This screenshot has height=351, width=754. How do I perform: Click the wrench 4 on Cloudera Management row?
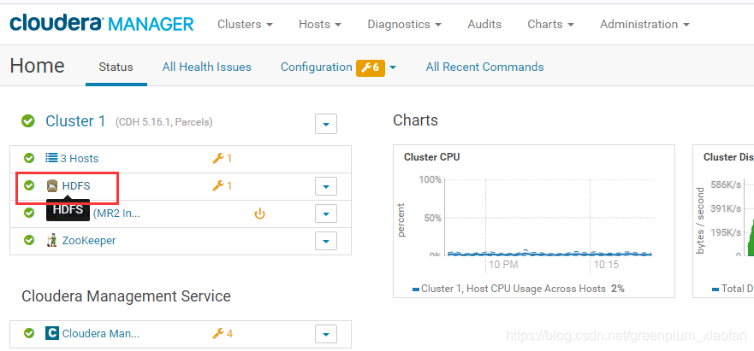(223, 333)
